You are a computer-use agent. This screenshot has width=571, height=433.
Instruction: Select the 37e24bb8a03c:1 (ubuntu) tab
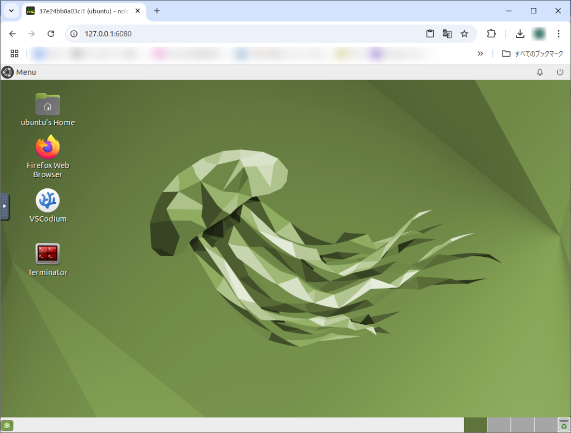click(84, 11)
